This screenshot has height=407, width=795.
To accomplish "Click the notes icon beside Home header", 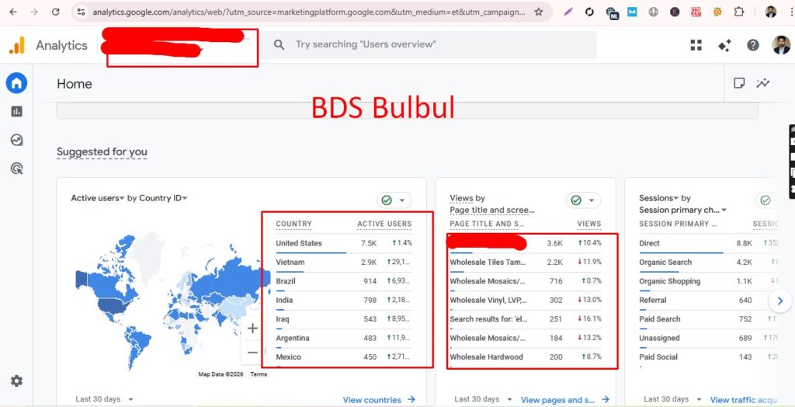I will [739, 83].
